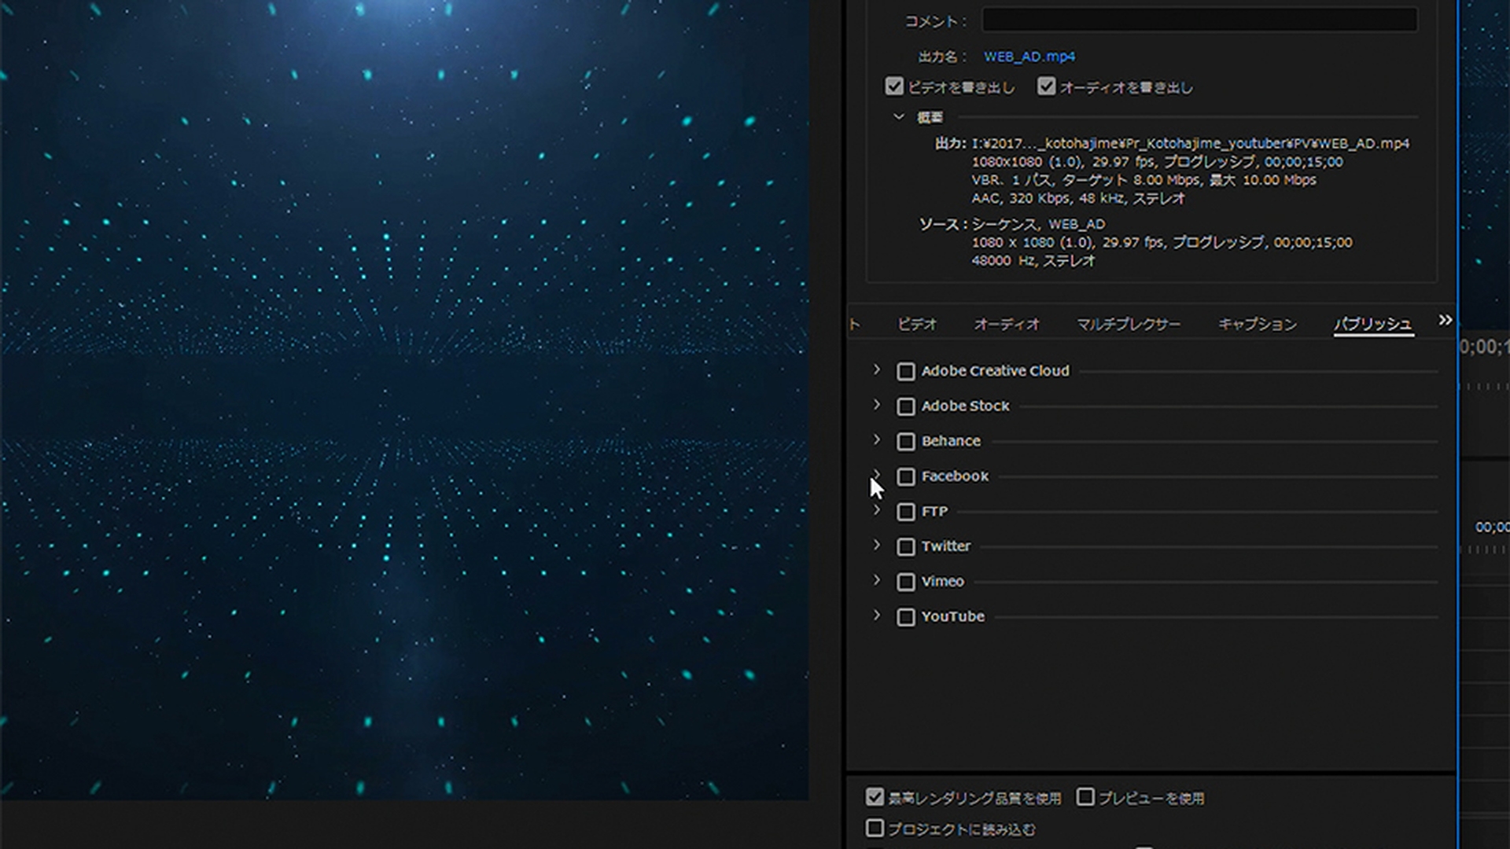Expand the YouTube publish settings
The height and width of the screenshot is (849, 1510).
pos(877,616)
